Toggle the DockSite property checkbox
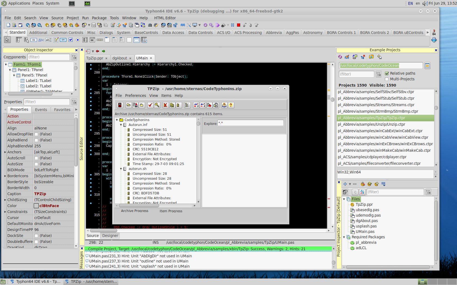 click(36, 236)
